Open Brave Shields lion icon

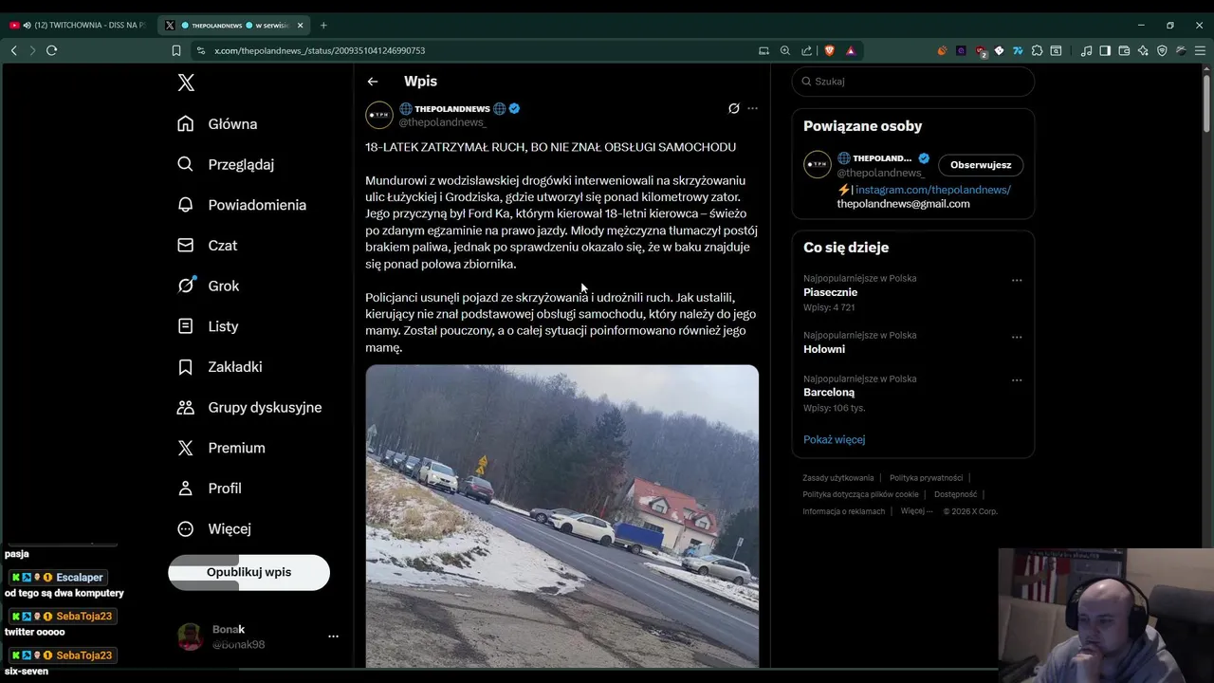tap(829, 50)
